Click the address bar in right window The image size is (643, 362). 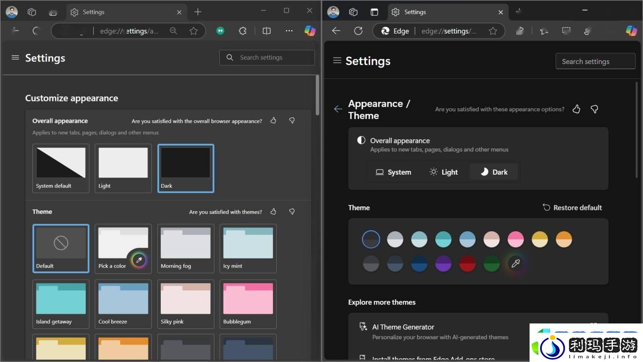pos(439,31)
